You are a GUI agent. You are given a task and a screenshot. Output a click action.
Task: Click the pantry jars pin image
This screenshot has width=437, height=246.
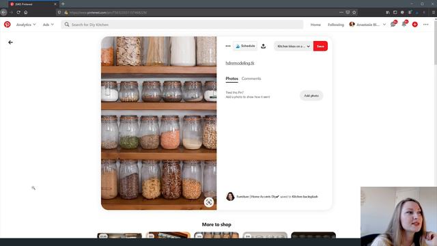(159, 123)
